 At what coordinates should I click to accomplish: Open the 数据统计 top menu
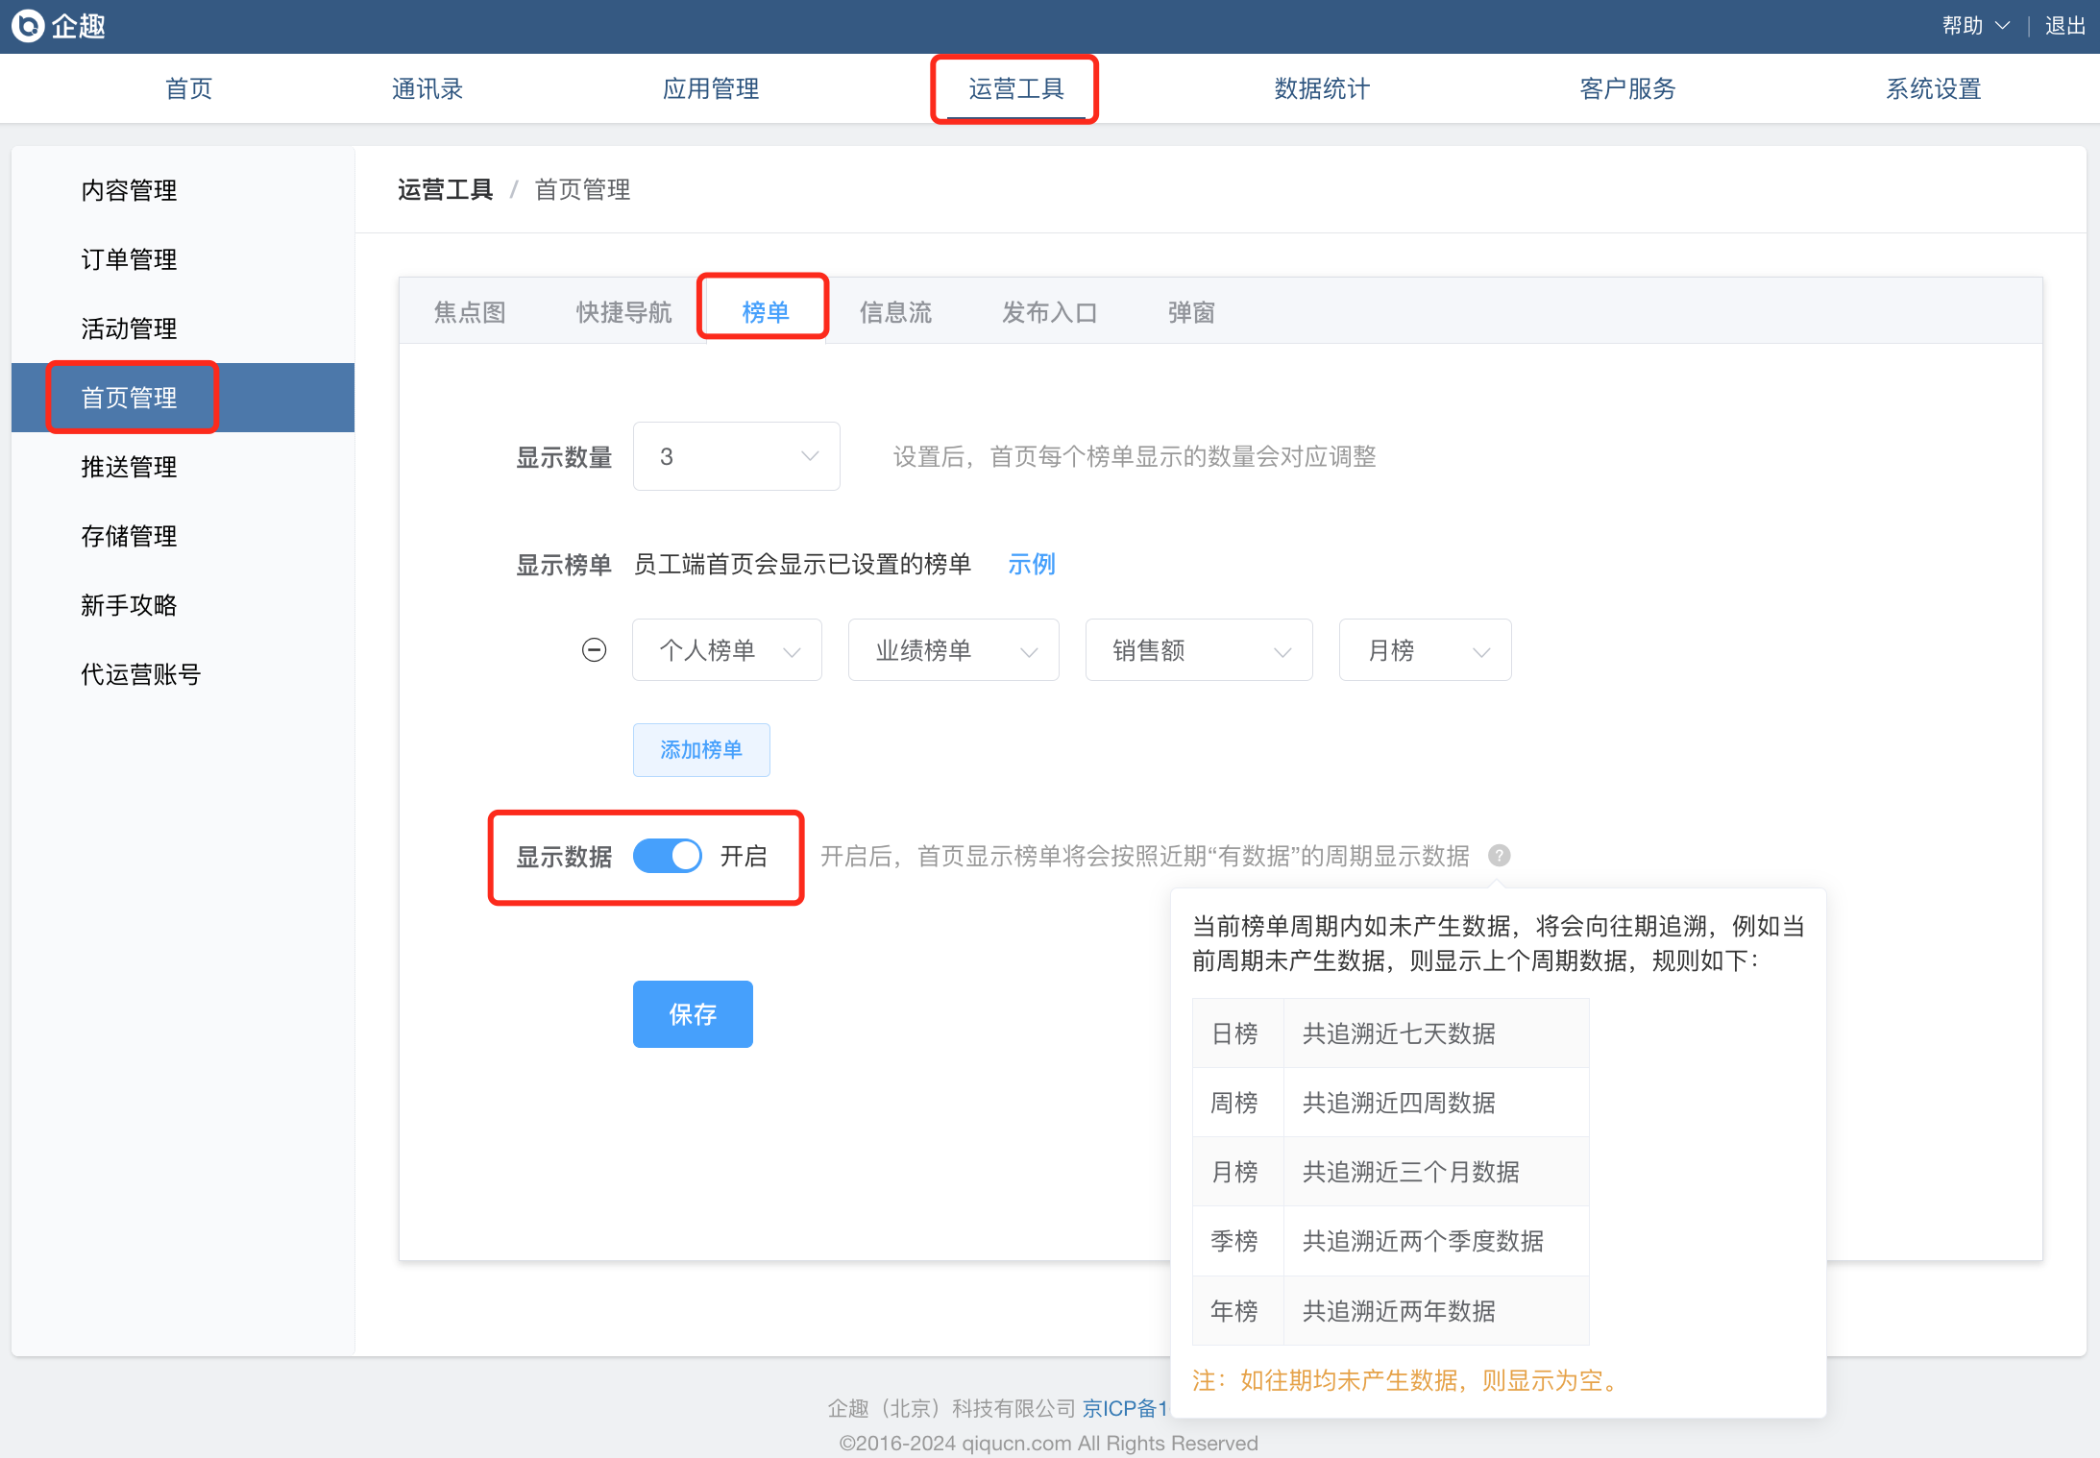[x=1322, y=89]
